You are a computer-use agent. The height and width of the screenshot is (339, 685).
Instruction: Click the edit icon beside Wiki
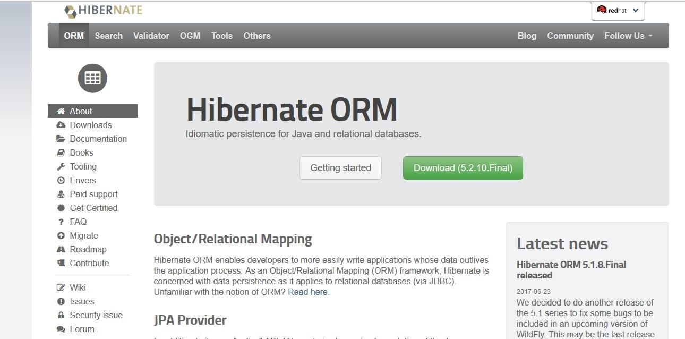click(x=61, y=287)
